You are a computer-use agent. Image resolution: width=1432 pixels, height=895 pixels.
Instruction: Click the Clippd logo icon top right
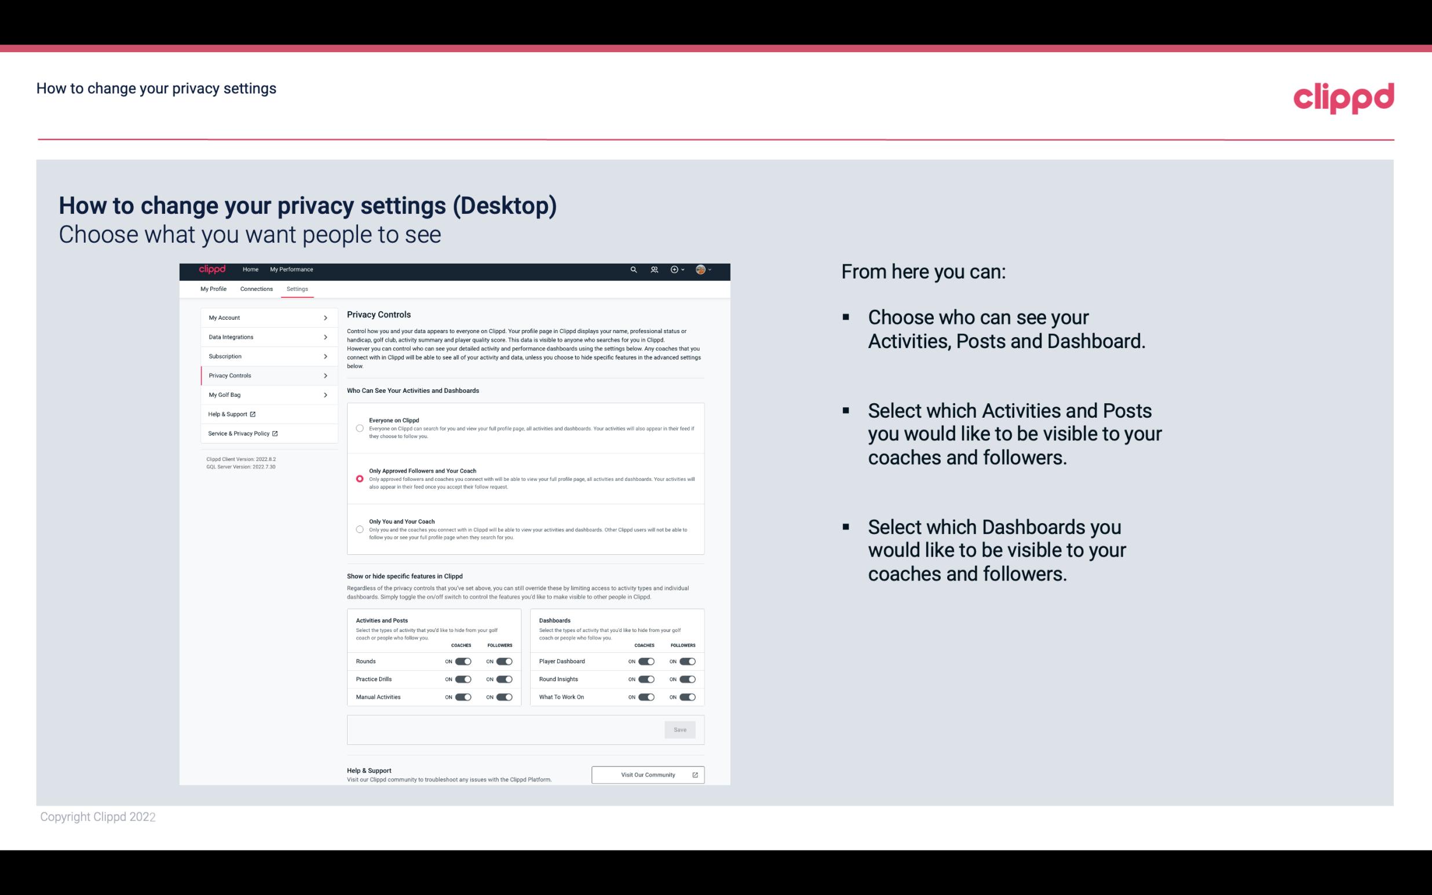[1343, 97]
